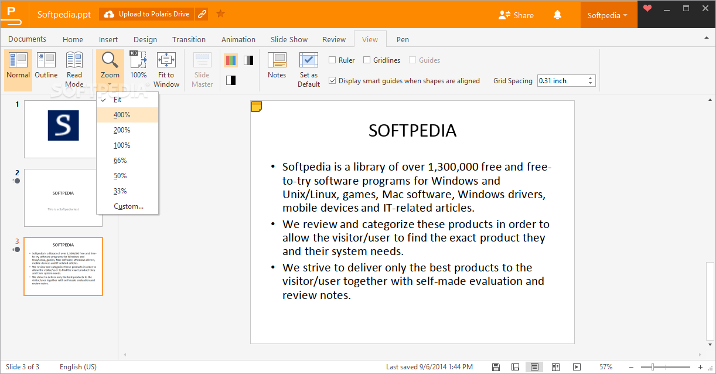Select slide 1 thumbnail with S logo

pos(63,129)
